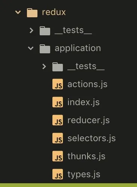
Task: Click the JS icon beside reducer.js
Action: pyautogui.click(x=58, y=120)
